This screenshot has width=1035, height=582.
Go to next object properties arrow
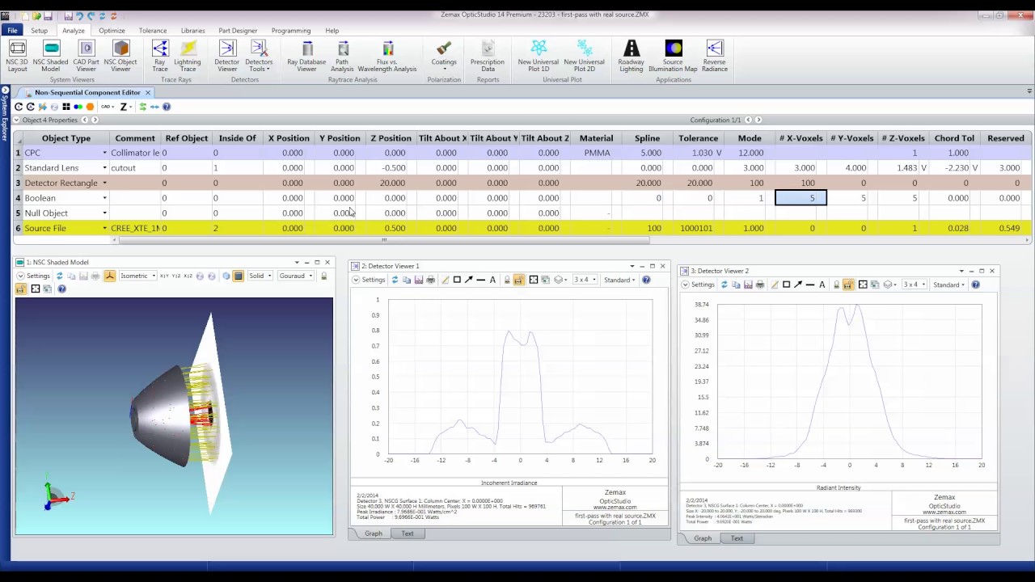(95, 120)
